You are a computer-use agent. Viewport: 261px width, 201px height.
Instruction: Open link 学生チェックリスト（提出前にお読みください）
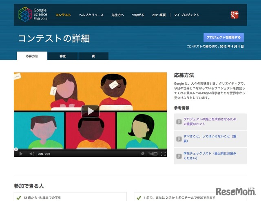tap(210, 156)
